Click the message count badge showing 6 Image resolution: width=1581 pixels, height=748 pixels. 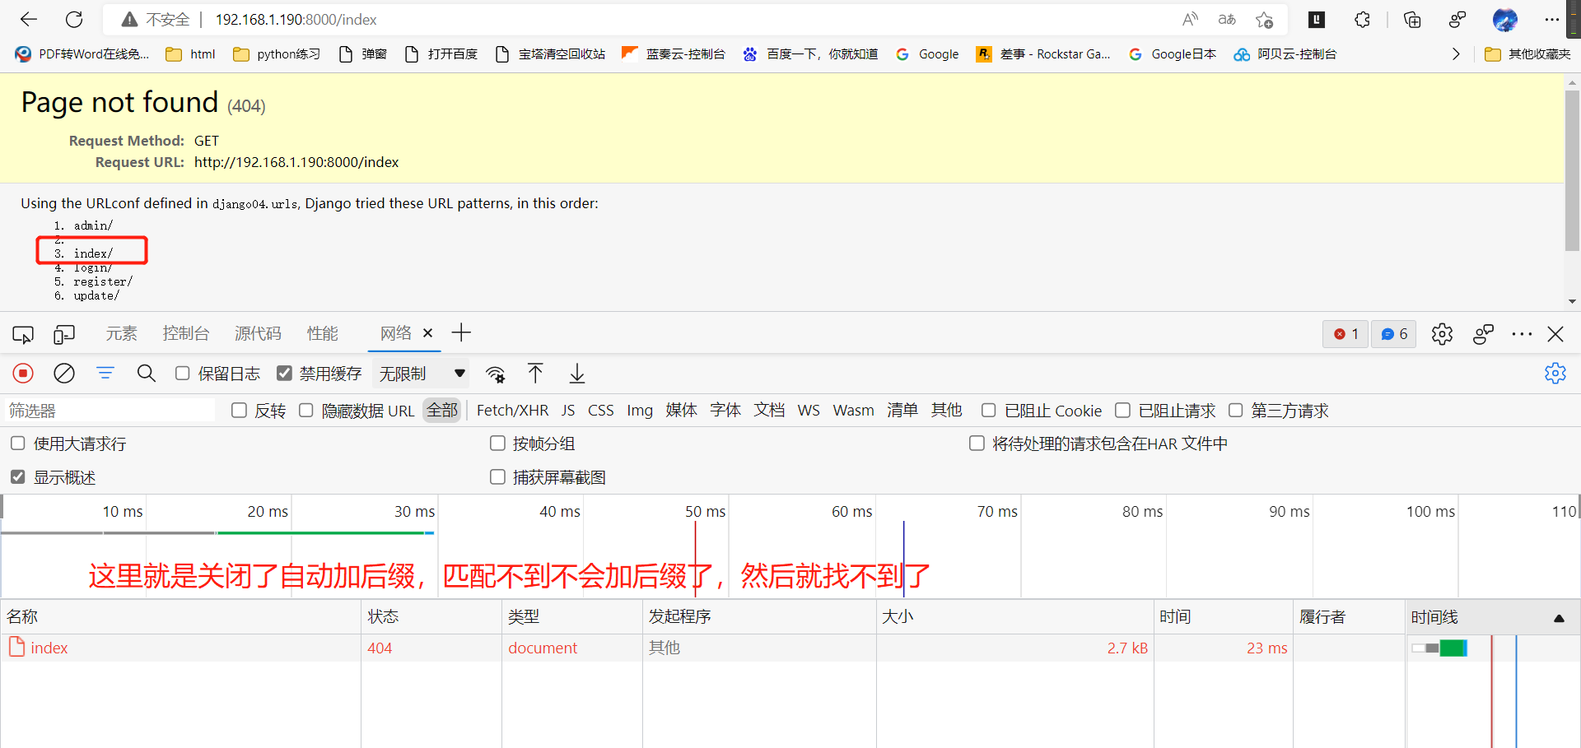pos(1394,334)
